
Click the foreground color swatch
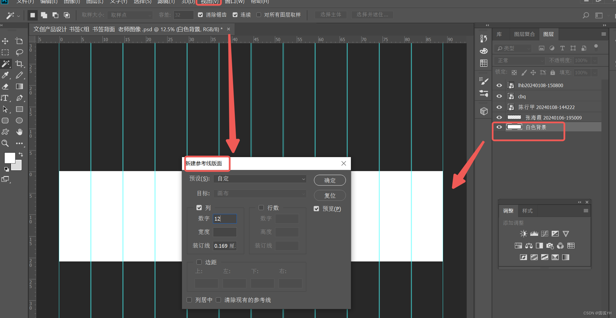9,158
